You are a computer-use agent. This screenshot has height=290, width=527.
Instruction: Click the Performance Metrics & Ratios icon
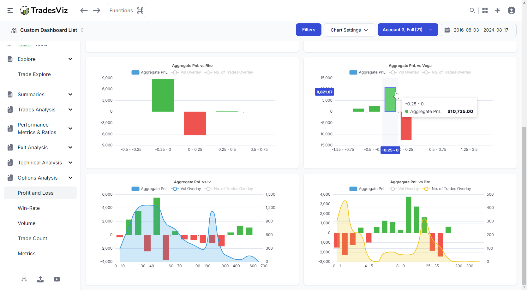click(x=10, y=128)
